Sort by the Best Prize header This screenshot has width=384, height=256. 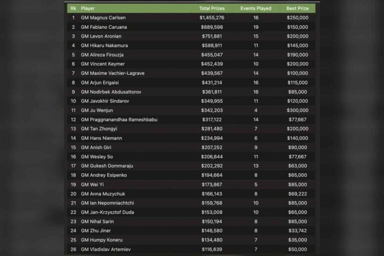(297, 8)
